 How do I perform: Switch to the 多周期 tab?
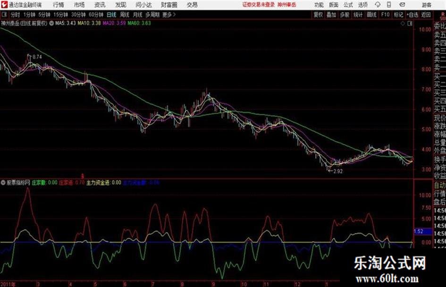[152, 15]
